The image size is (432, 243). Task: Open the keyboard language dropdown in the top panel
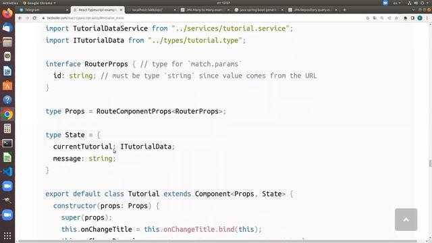(397, 3)
